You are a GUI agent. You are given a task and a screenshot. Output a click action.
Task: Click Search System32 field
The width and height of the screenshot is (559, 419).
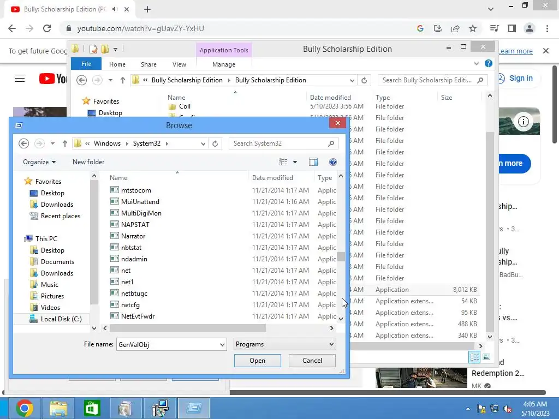[x=278, y=143]
